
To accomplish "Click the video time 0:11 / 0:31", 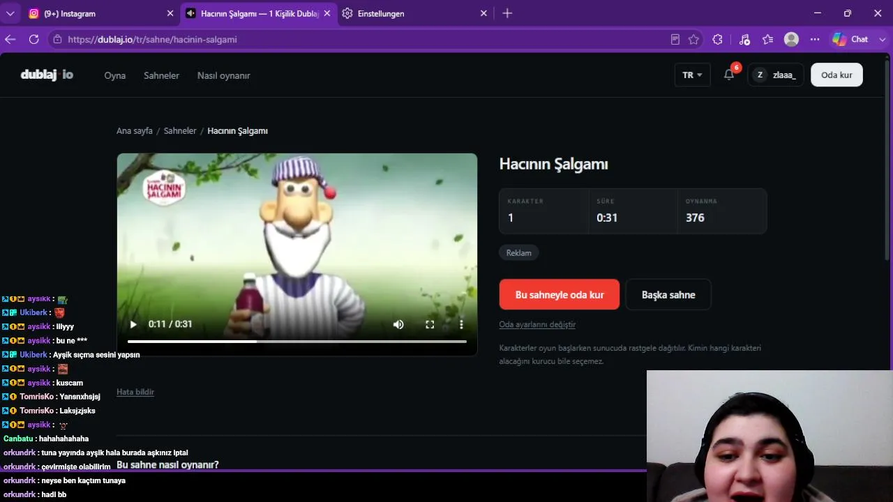I will coord(170,324).
